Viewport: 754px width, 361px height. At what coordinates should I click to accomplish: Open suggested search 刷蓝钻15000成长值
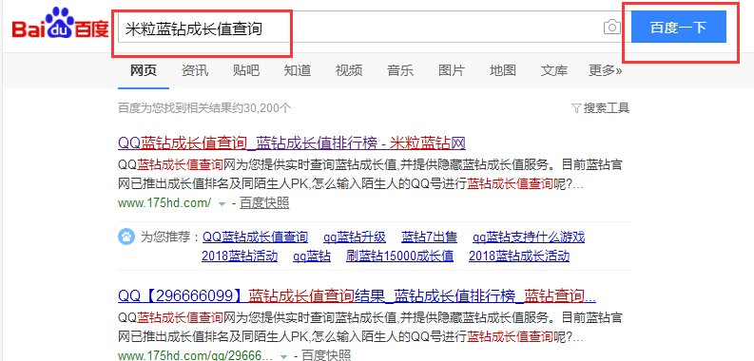pos(399,256)
